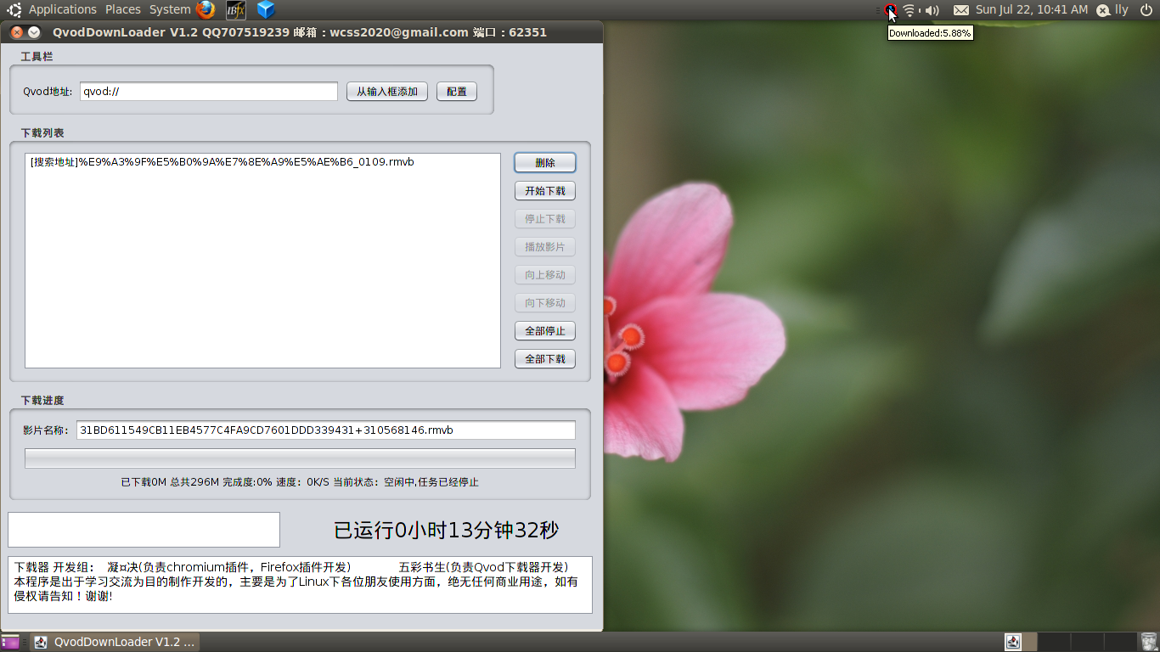Click the status line showing 总共296M

300,482
